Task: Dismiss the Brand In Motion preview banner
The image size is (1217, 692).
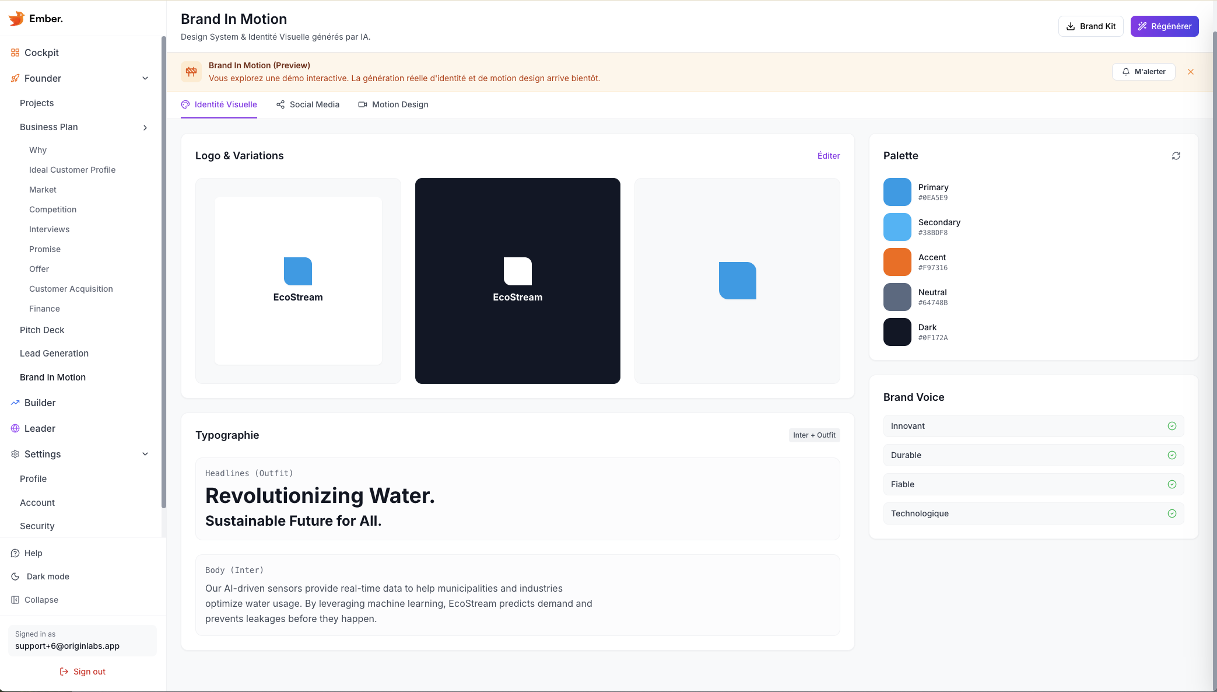Action: [x=1190, y=71]
